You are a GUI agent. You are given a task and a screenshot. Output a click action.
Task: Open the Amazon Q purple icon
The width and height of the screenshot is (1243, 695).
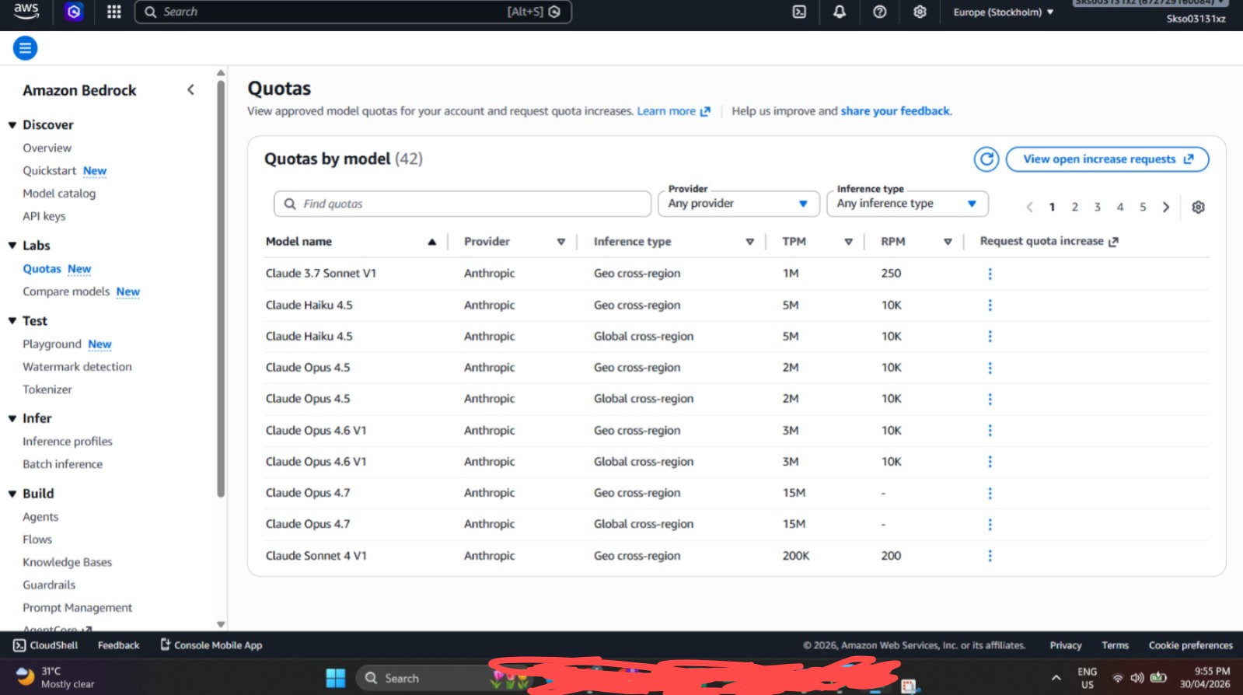[x=74, y=12]
